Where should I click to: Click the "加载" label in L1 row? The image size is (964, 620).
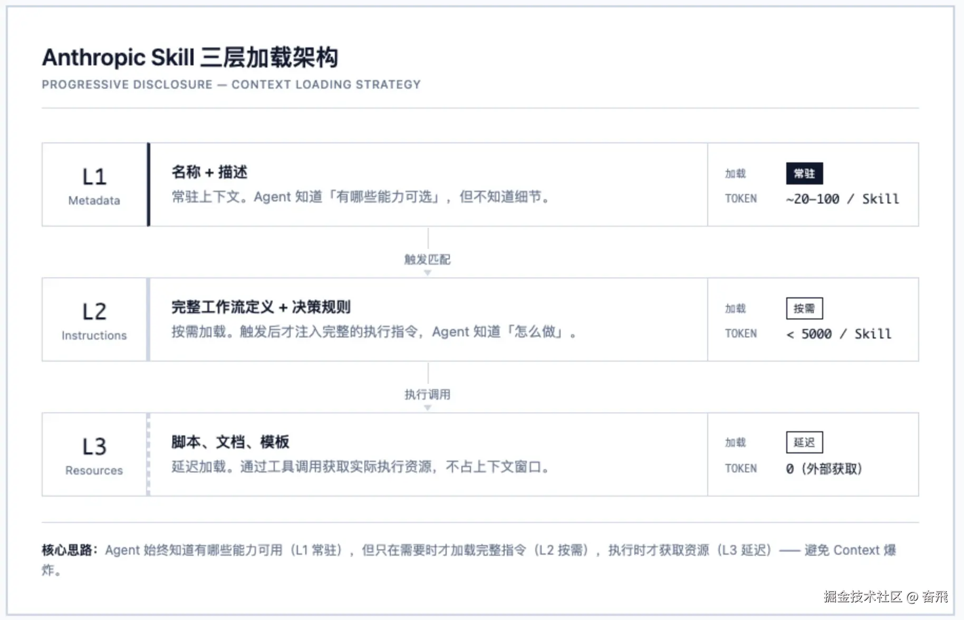735,173
